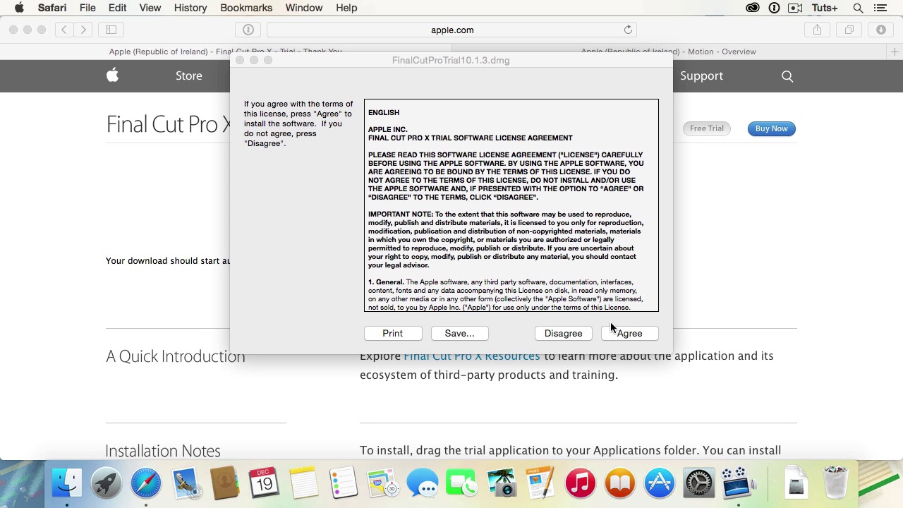903x508 pixels.
Task: Click the Safari Downloads button
Action: tap(881, 30)
